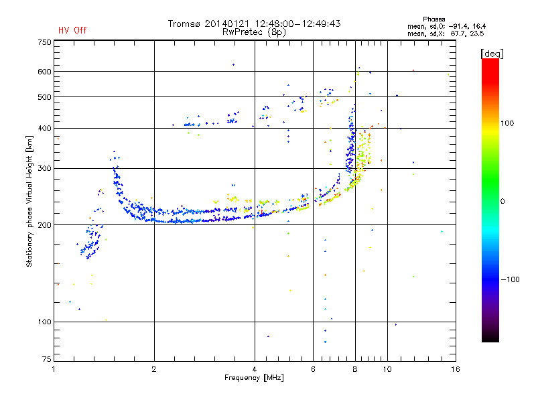
Task: Click the phase colorbar gradient
Action: coord(490,200)
